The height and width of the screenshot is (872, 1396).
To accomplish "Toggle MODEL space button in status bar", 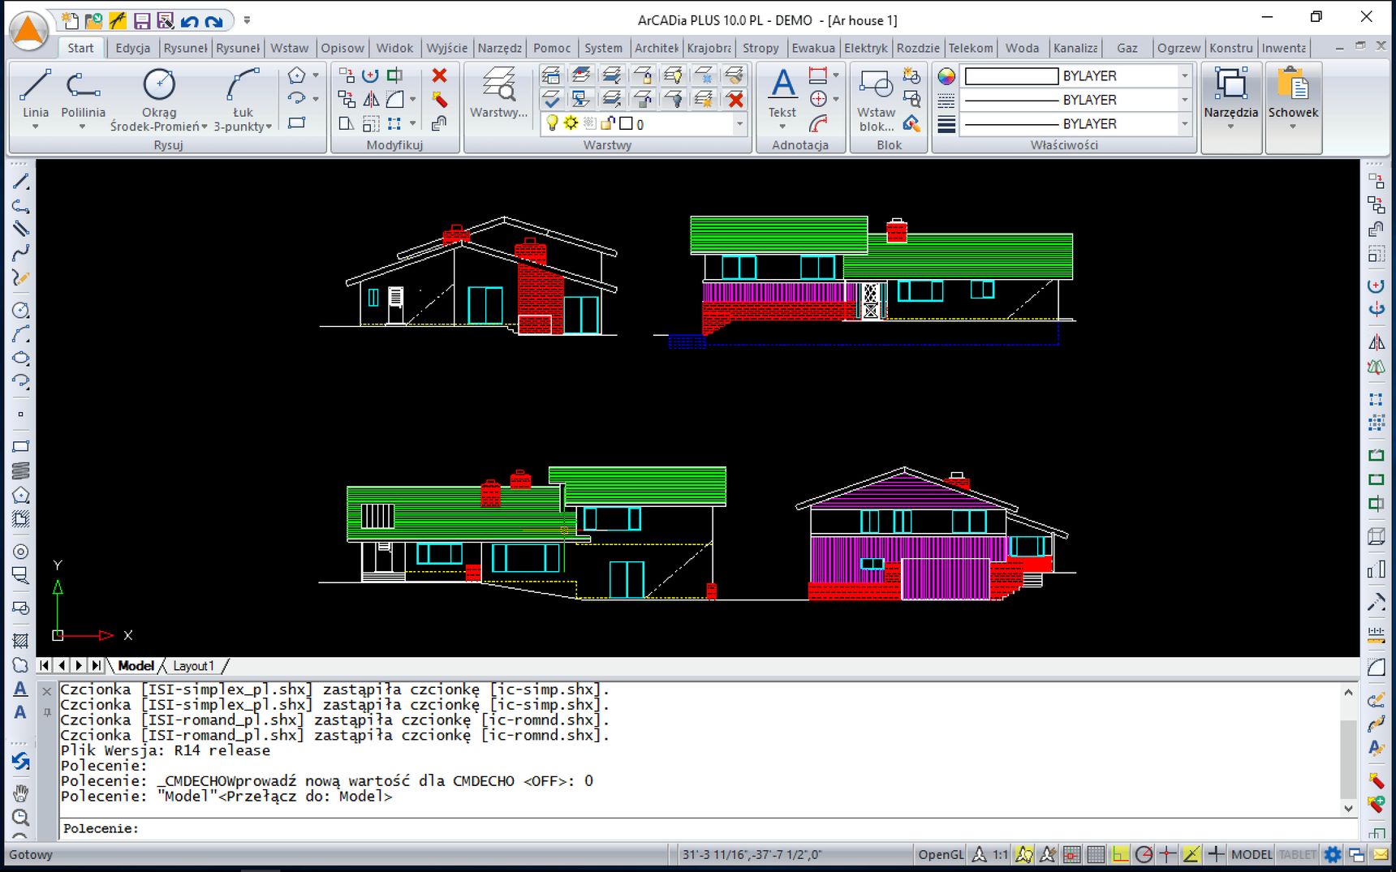I will (1252, 854).
